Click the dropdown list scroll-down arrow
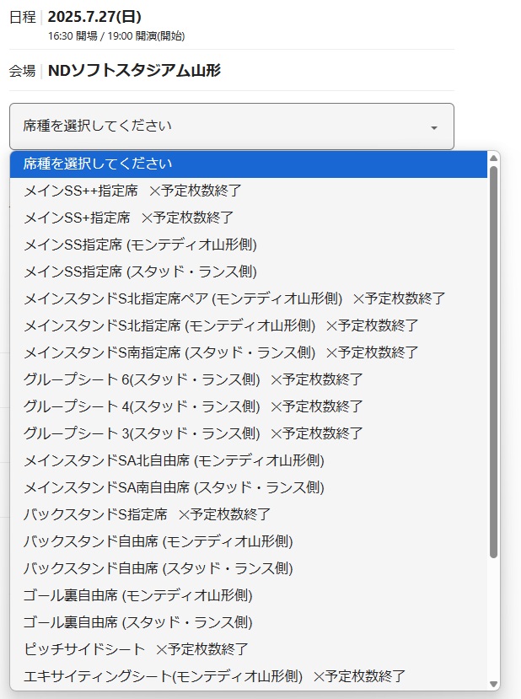This screenshot has width=521, height=699. click(493, 684)
